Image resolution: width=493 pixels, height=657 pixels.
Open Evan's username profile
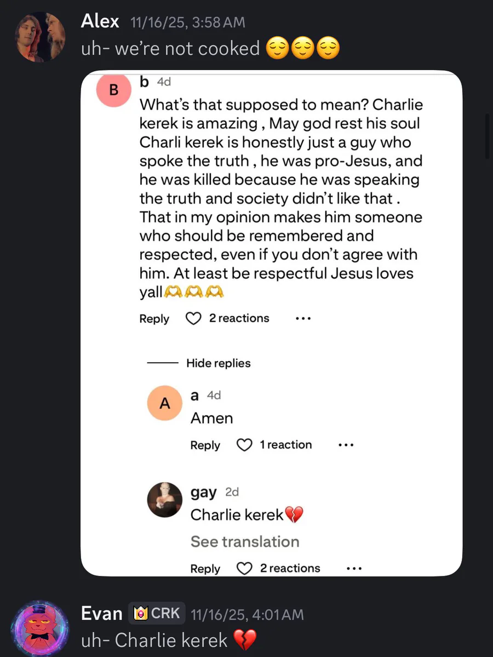pos(101,614)
